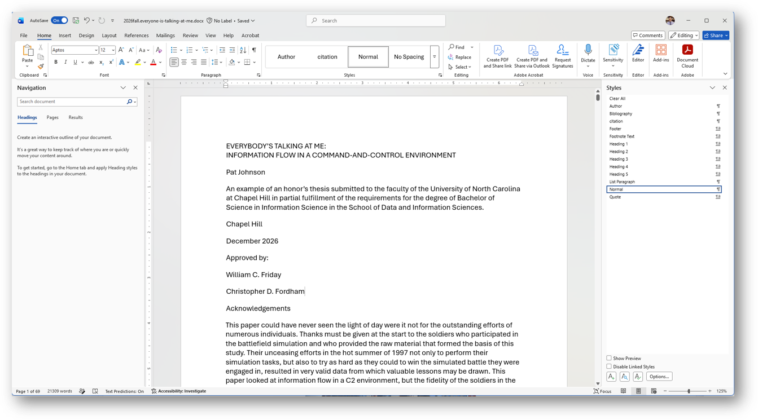Decrease paragraph indent

pos(222,50)
